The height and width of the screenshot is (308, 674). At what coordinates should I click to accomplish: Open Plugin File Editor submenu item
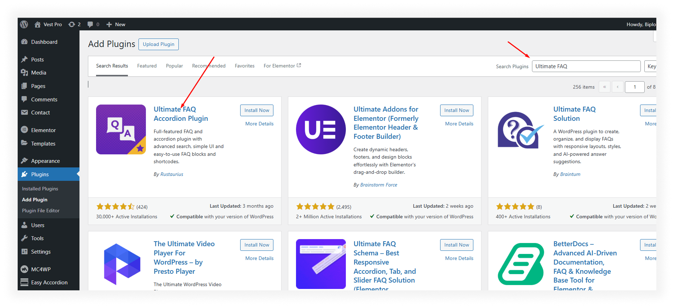click(41, 211)
